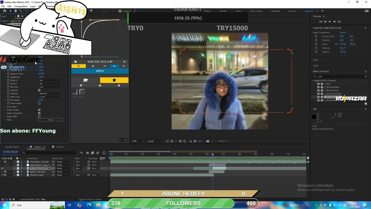Screen dimensions: 371x209
Task: Select S_BlurChannels effect preset
Action: click(x=332, y=87)
